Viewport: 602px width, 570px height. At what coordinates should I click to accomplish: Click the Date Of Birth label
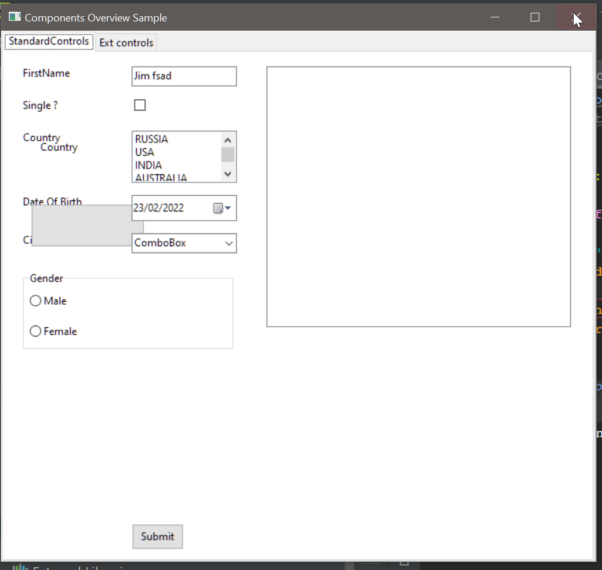(52, 200)
